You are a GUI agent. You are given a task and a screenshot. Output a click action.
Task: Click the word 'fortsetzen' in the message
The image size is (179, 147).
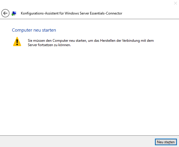point(46,45)
